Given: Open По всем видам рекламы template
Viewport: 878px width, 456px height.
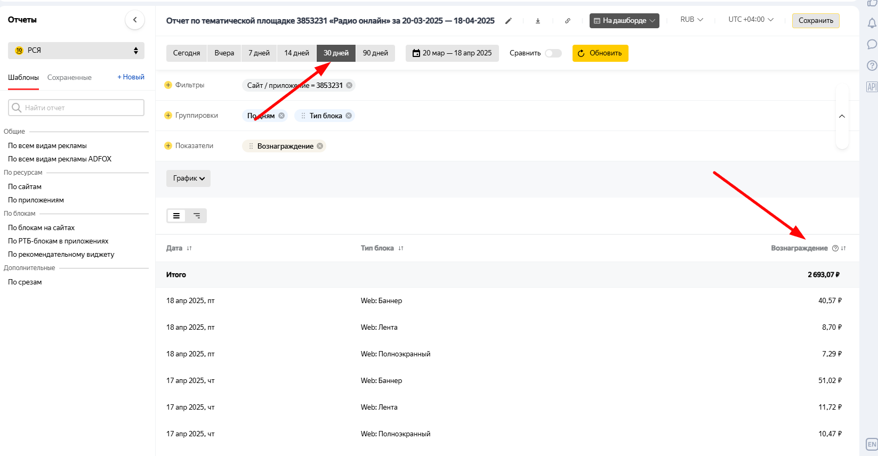Looking at the screenshot, I should click(x=47, y=146).
